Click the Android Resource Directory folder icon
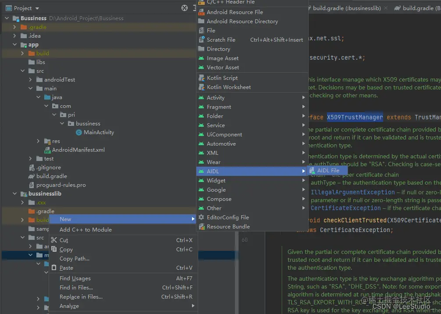Screen dimensions: 441x314 click(x=201, y=21)
